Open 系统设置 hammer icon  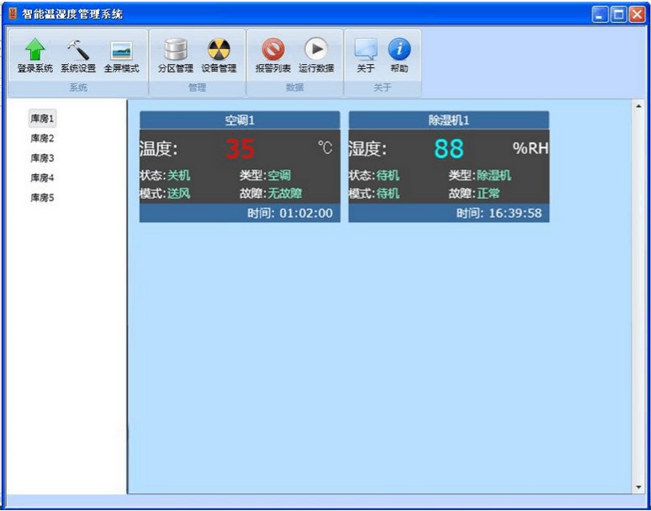coord(78,51)
